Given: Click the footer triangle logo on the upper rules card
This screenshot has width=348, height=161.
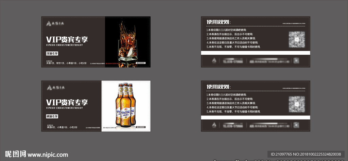Looking at the screenshot, I should [x=214, y=60].
